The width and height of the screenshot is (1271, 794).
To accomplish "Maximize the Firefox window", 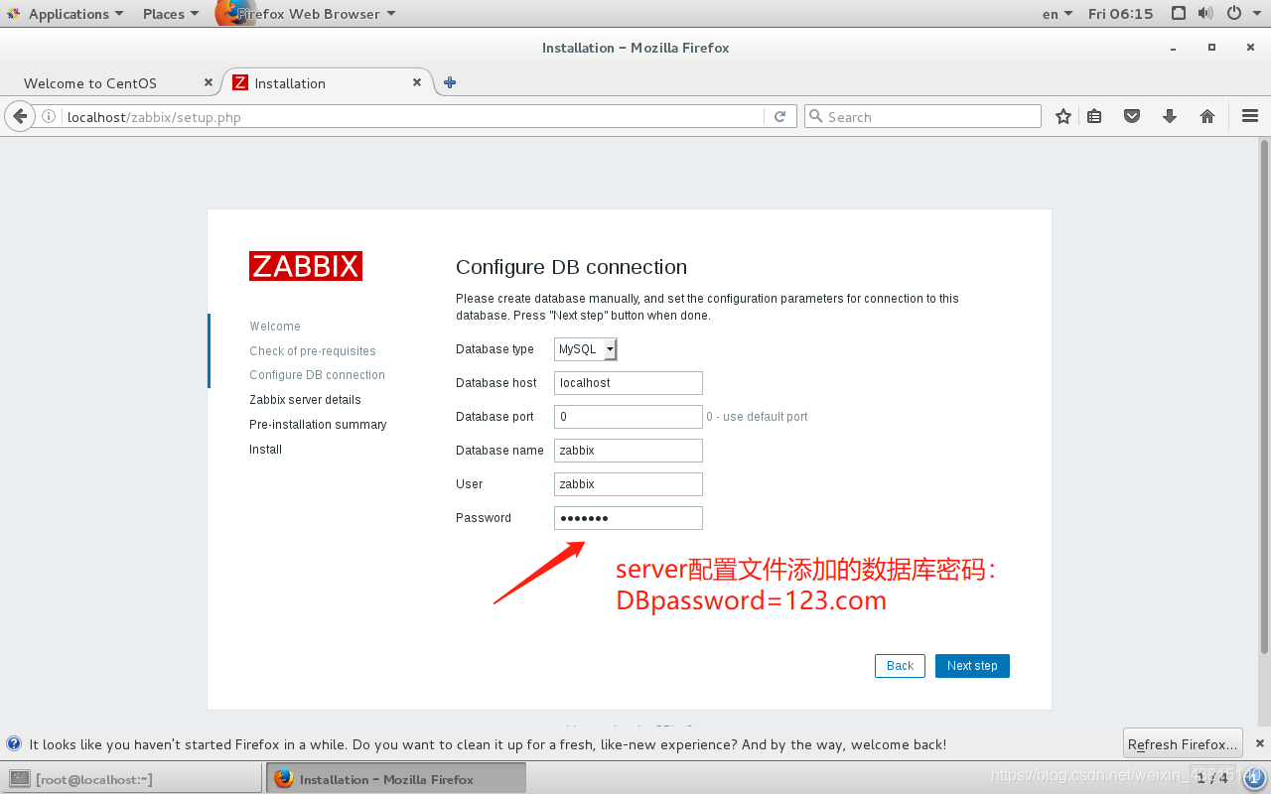I will click(x=1211, y=48).
